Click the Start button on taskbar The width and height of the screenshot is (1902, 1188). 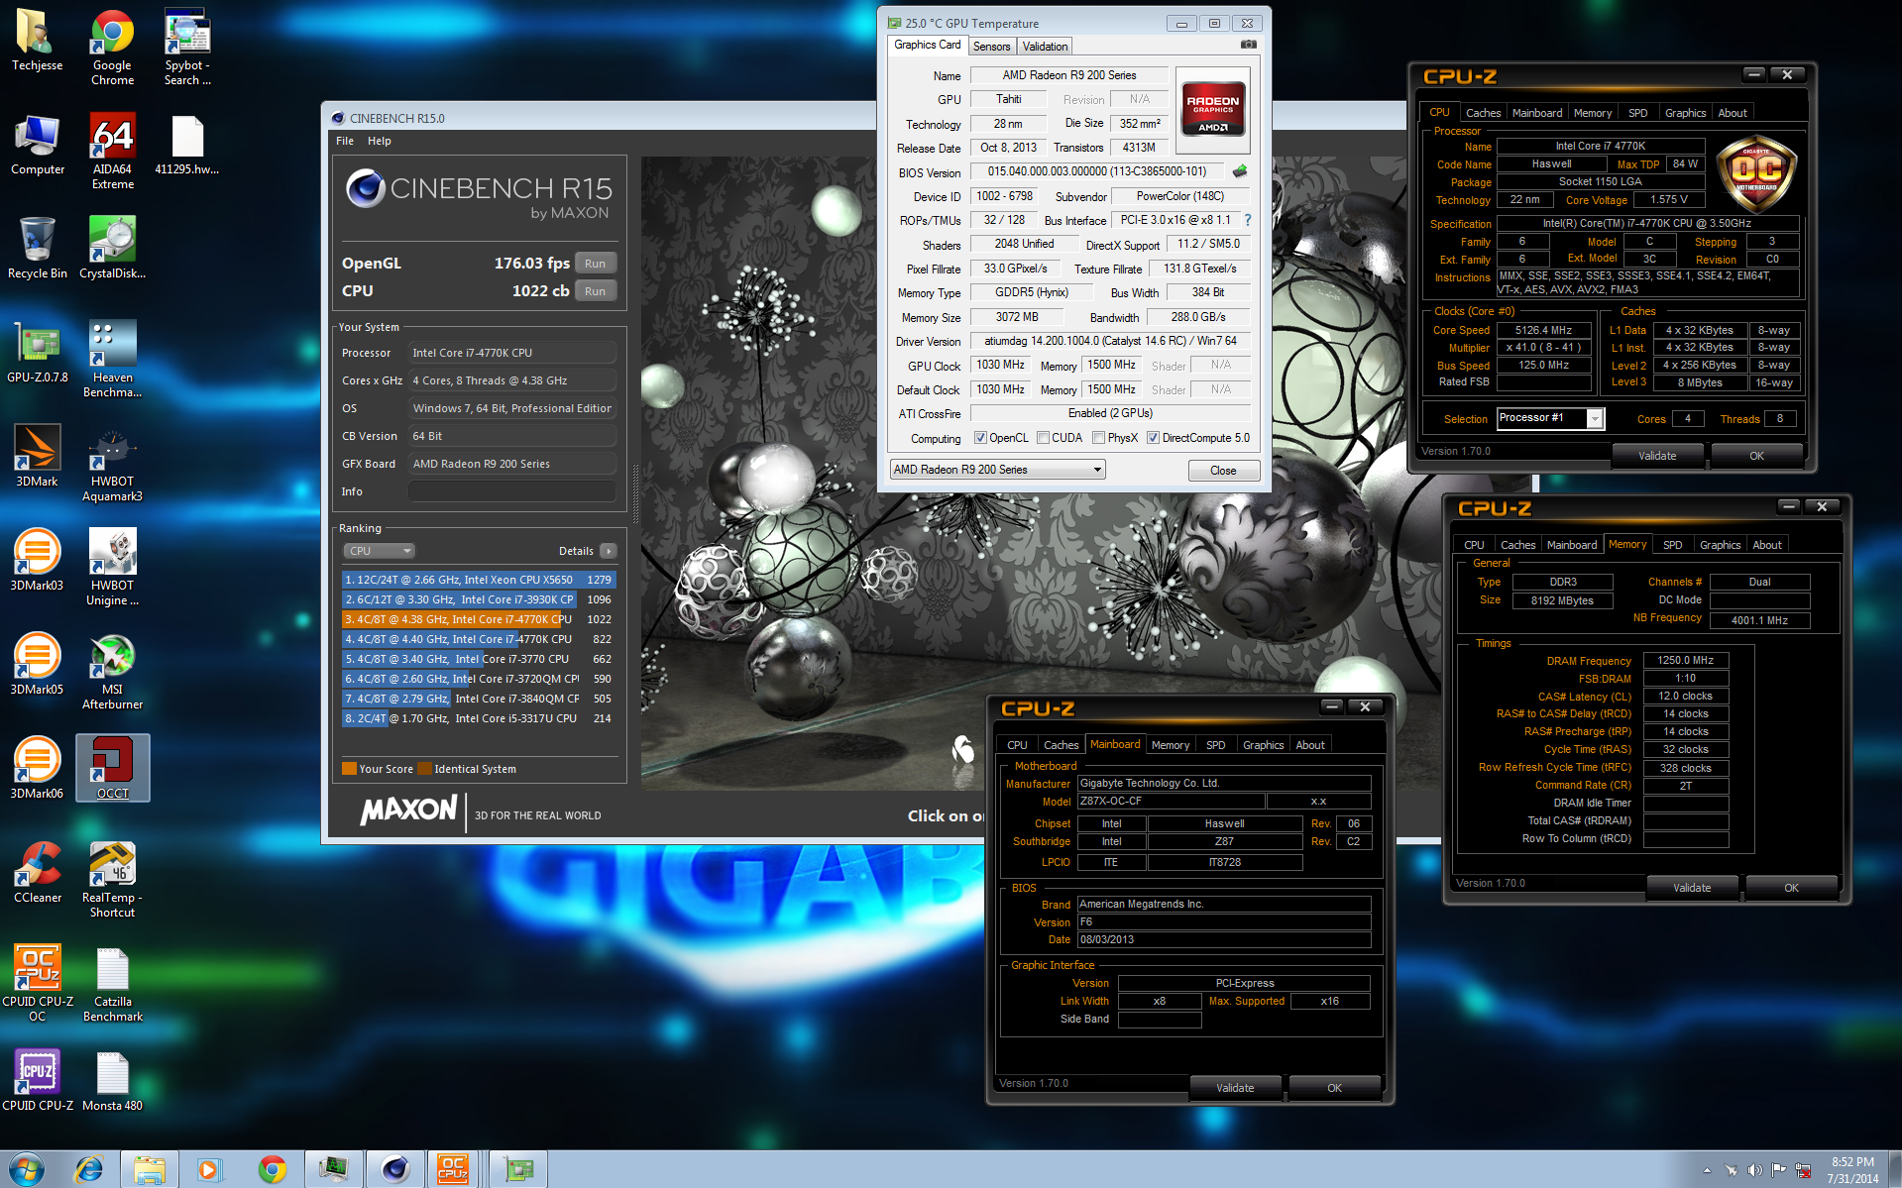[27, 1169]
